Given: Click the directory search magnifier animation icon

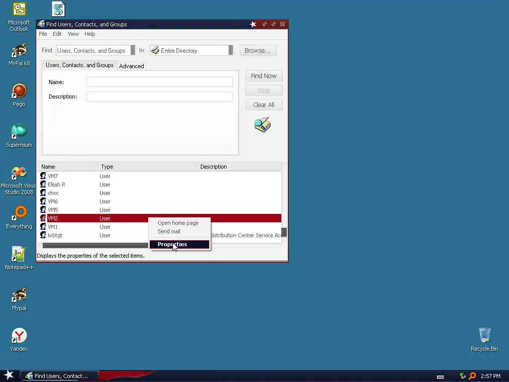Looking at the screenshot, I should (262, 125).
